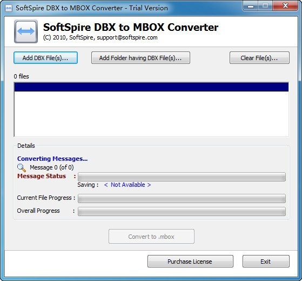Viewport: 302px width, 281px height.
Task: Click the '< Not Available >' saving text
Action: click(127, 185)
